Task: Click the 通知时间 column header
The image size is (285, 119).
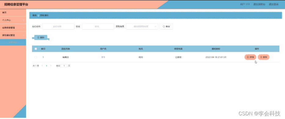Action: tap(216, 49)
